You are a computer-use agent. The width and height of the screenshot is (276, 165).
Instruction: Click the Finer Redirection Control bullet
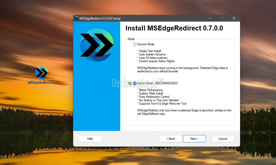click(x=153, y=97)
